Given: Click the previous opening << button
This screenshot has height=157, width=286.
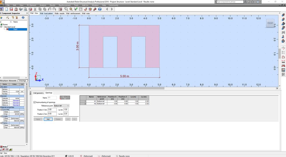Looking at the screenshot, I should click(x=68, y=119).
